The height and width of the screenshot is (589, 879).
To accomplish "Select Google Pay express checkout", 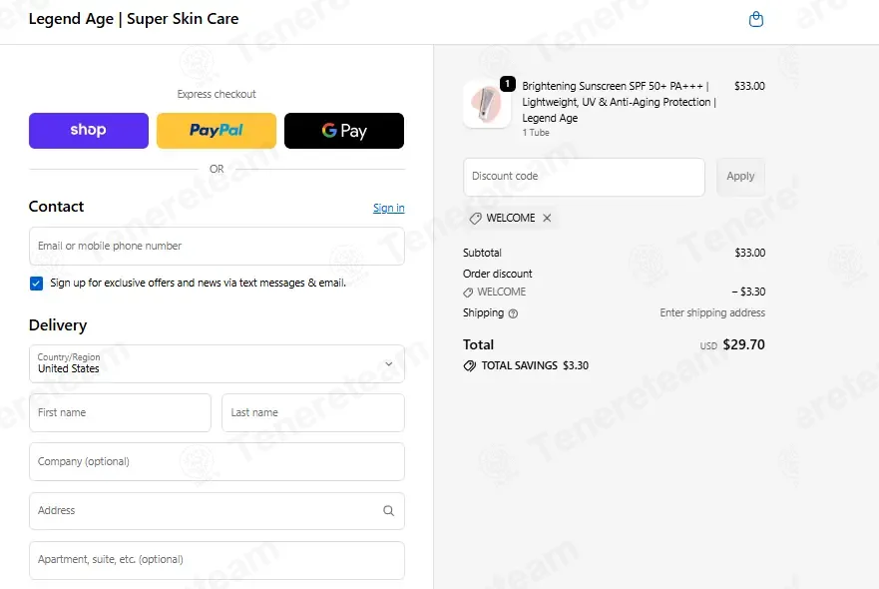I will tap(344, 131).
